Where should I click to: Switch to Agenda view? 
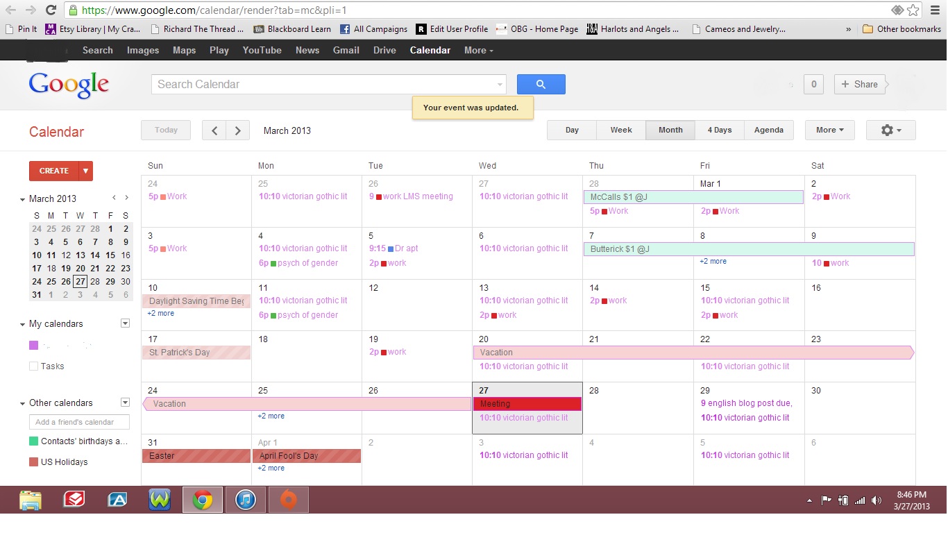[x=769, y=130]
